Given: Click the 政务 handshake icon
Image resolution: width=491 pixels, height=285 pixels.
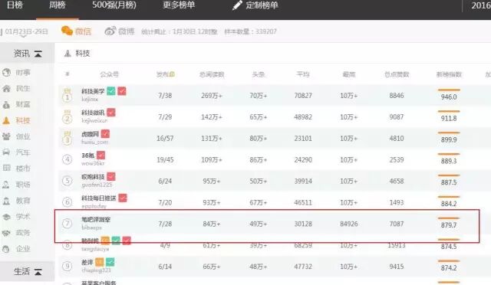Looking at the screenshot, I should [6, 233].
